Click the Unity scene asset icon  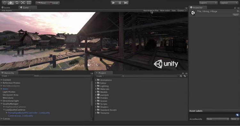pyautogui.click(x=193, y=13)
